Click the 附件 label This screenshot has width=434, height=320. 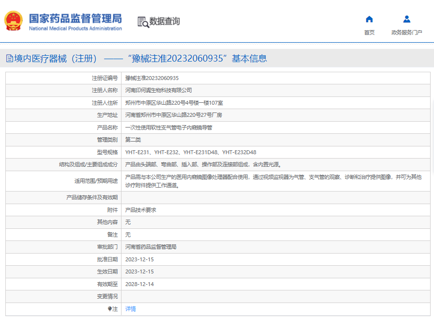[112, 210]
